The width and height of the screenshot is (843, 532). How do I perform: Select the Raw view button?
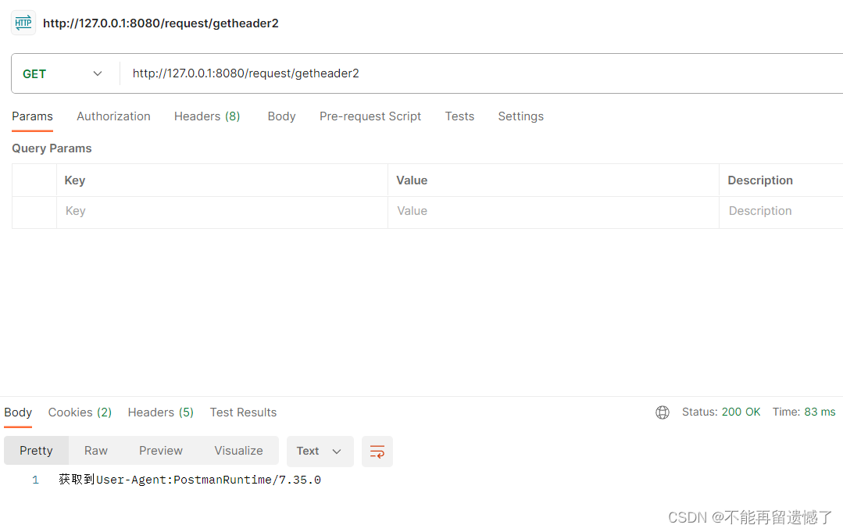click(95, 451)
